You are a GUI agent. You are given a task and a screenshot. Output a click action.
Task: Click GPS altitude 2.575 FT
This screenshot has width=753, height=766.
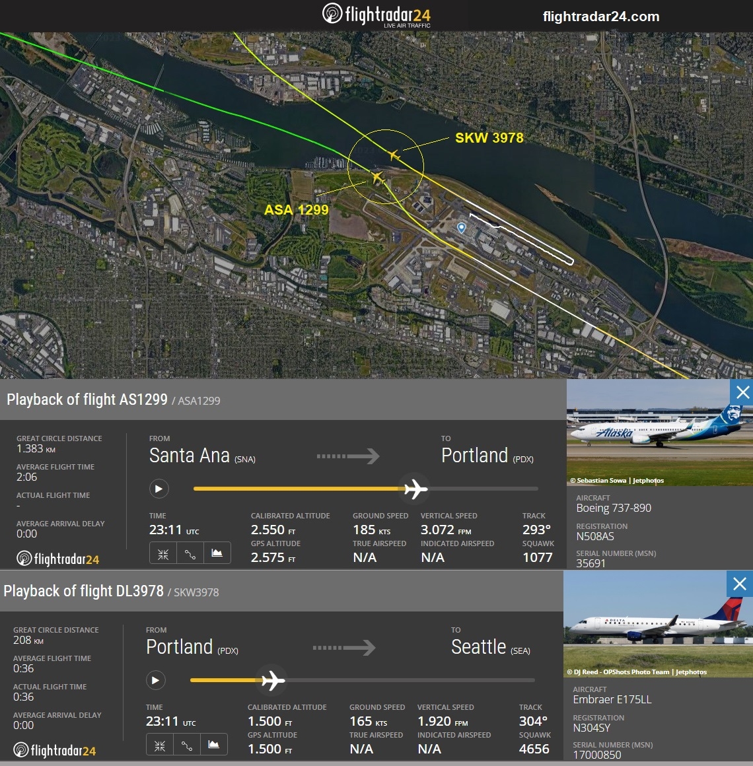273,557
